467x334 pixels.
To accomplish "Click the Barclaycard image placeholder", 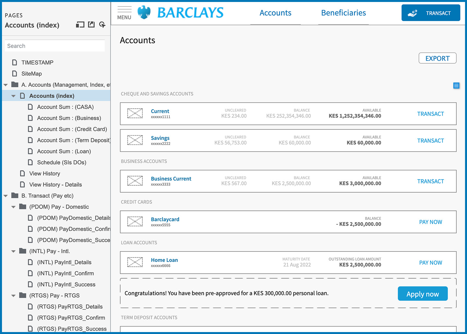I will [135, 222].
